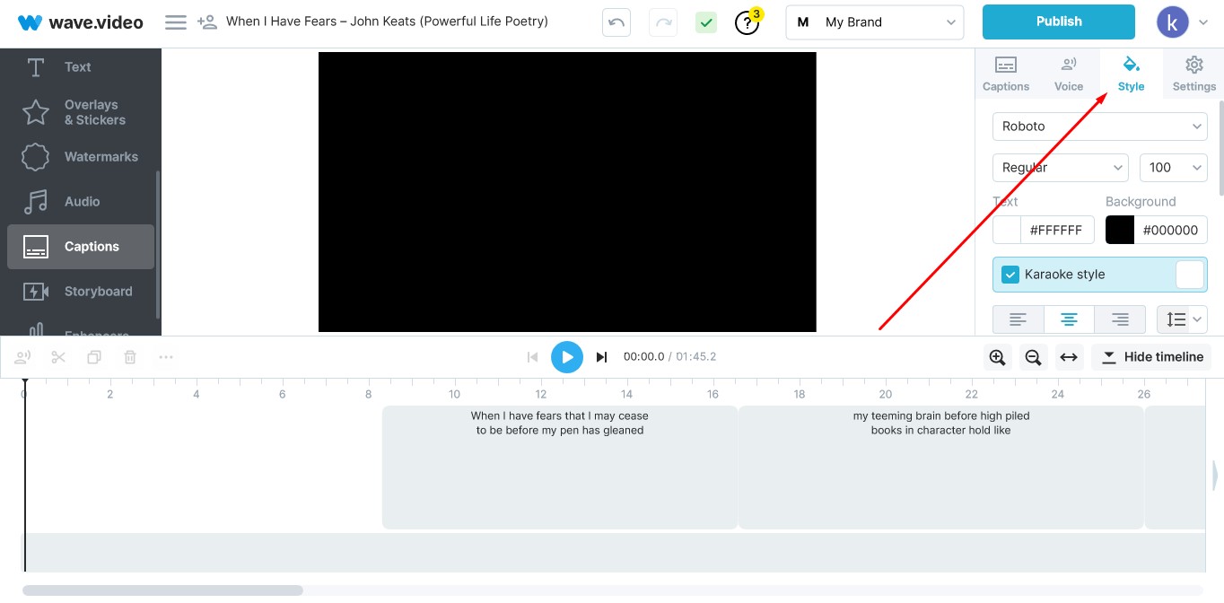Open the Settings tab

pyautogui.click(x=1193, y=74)
